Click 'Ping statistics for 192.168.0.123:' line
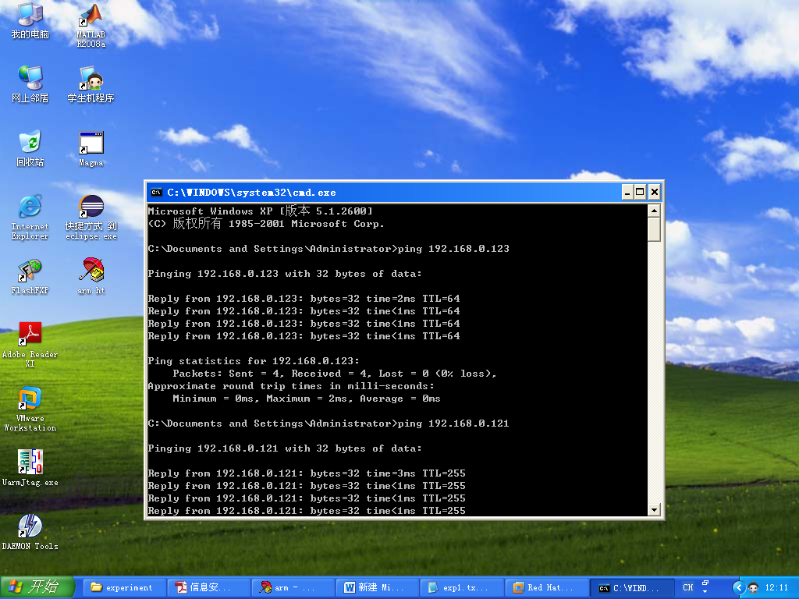 point(254,361)
